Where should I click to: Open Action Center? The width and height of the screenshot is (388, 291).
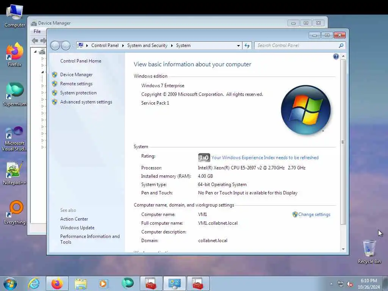[x=74, y=219]
